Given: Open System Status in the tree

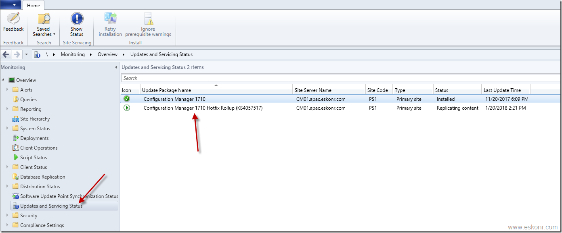Looking at the screenshot, I should point(35,129).
